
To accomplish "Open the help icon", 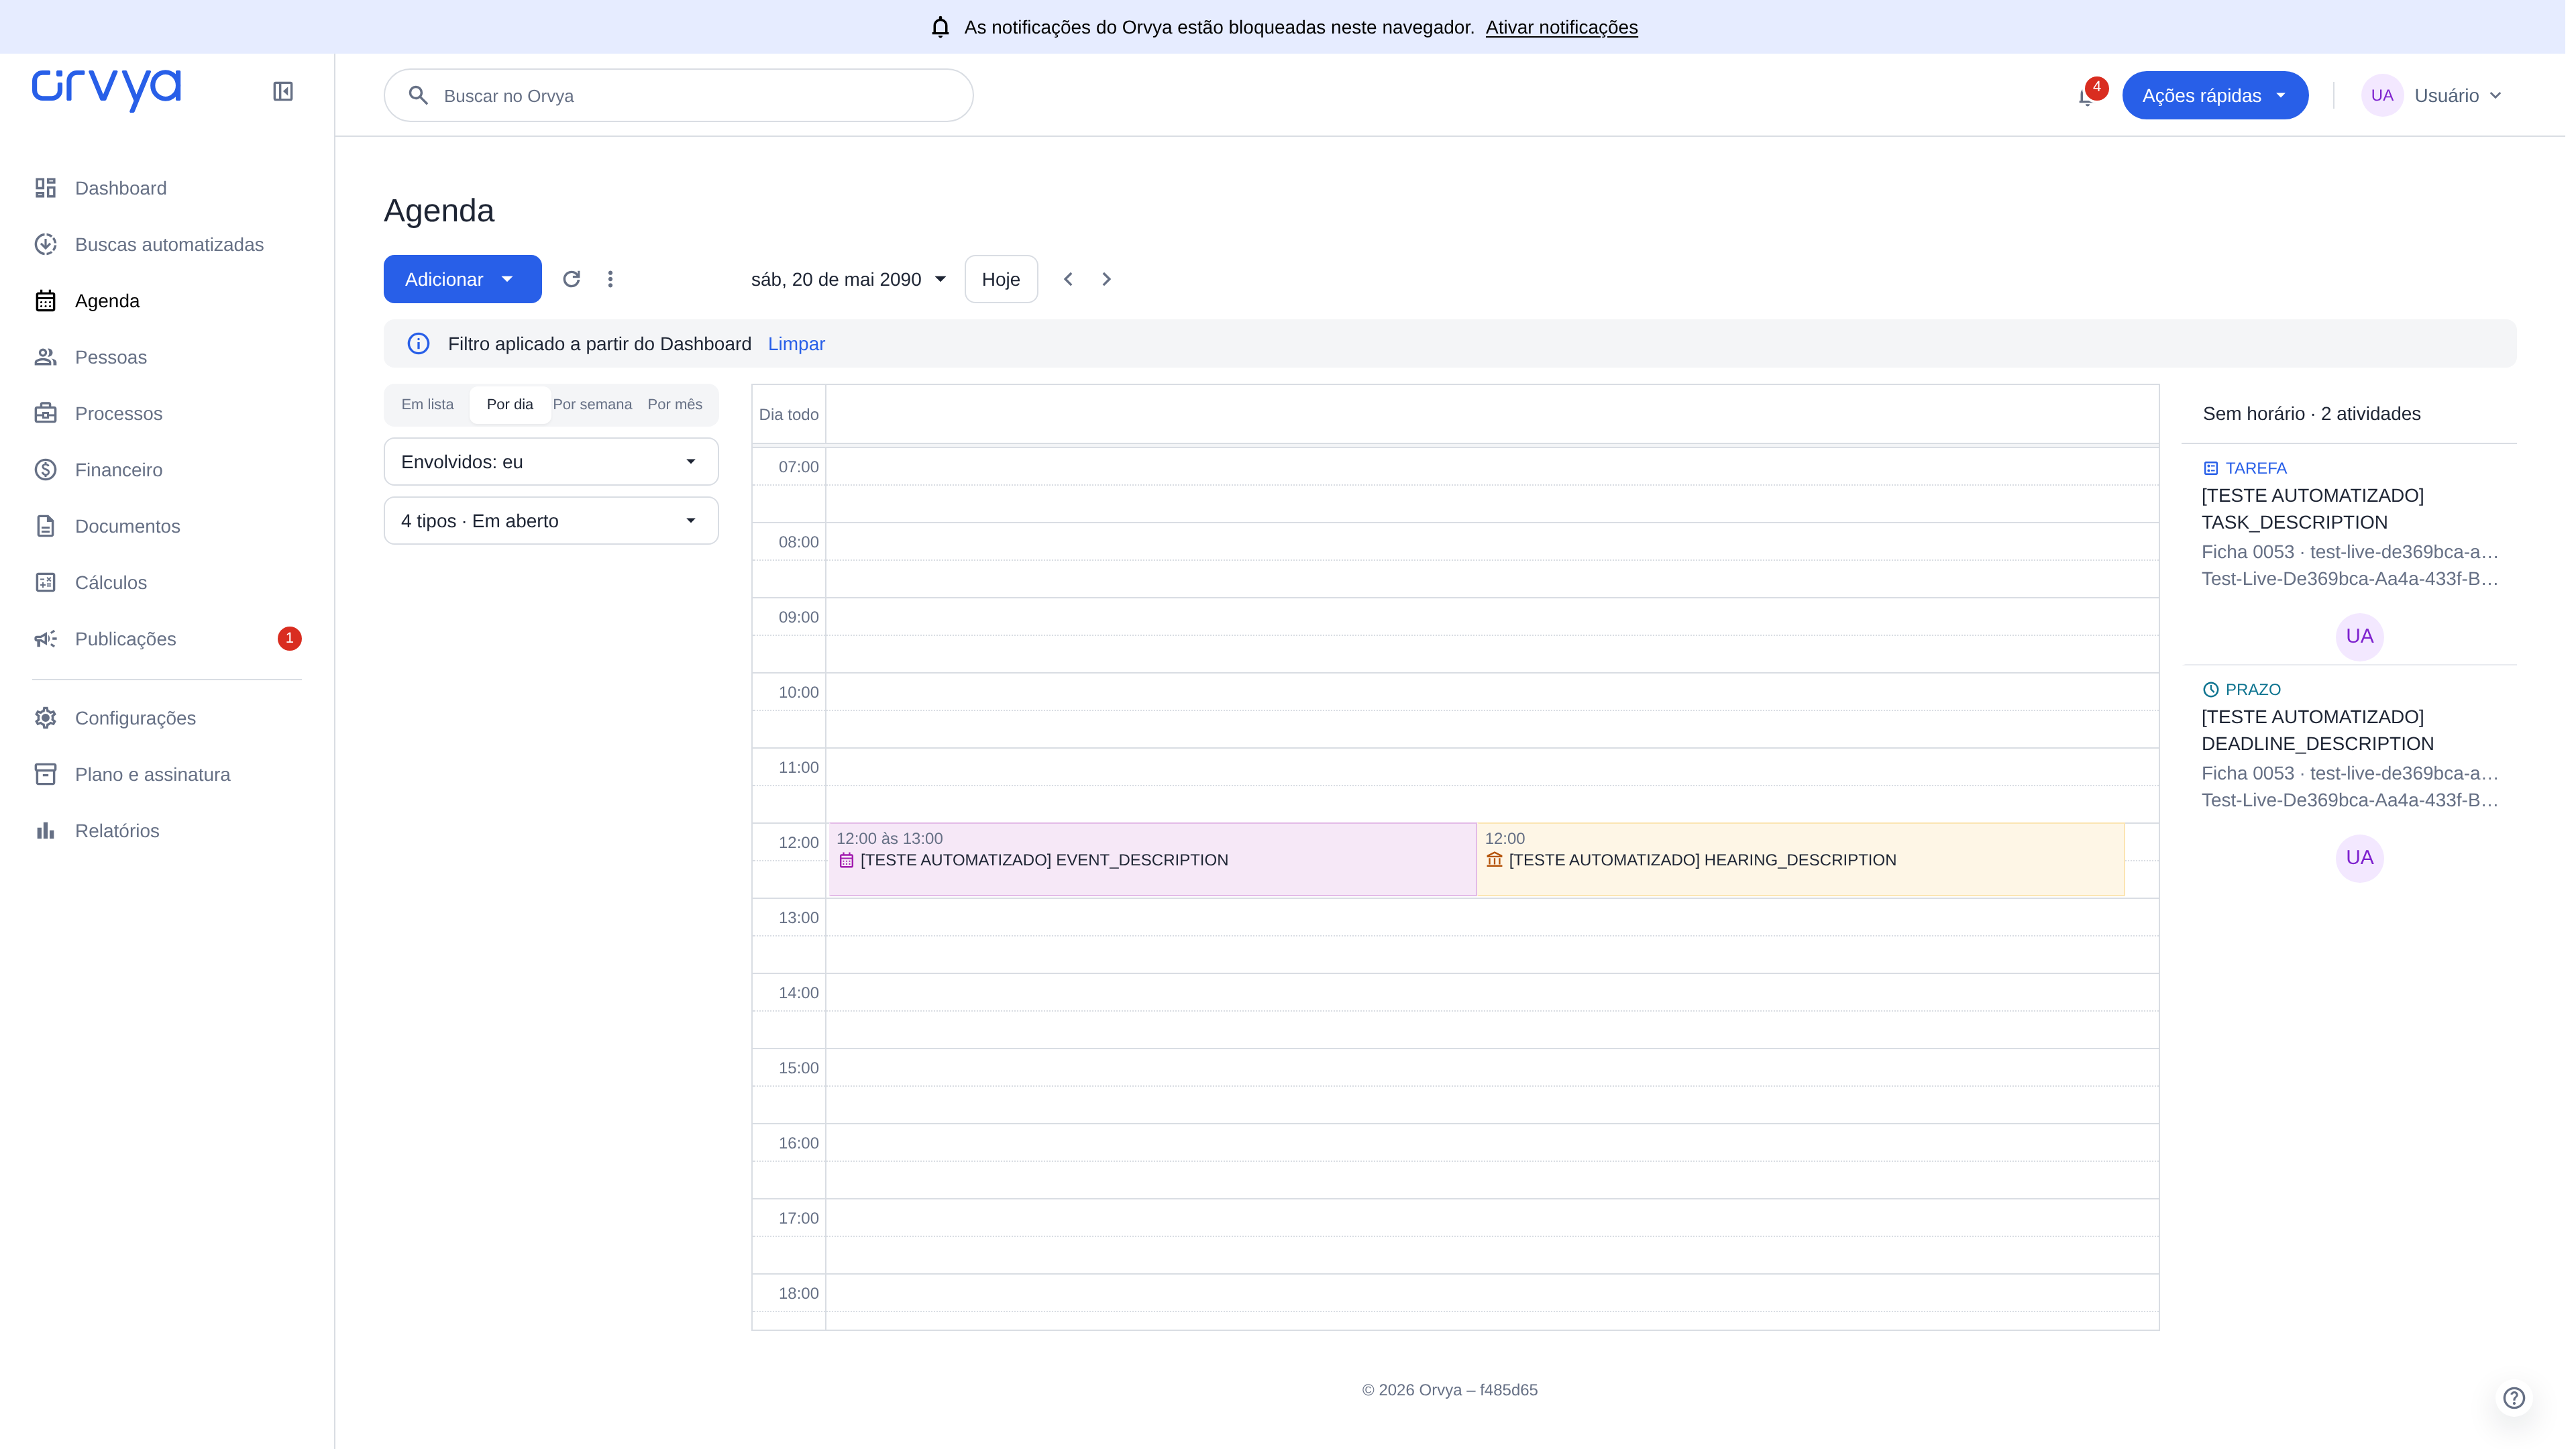I will point(2514,1398).
